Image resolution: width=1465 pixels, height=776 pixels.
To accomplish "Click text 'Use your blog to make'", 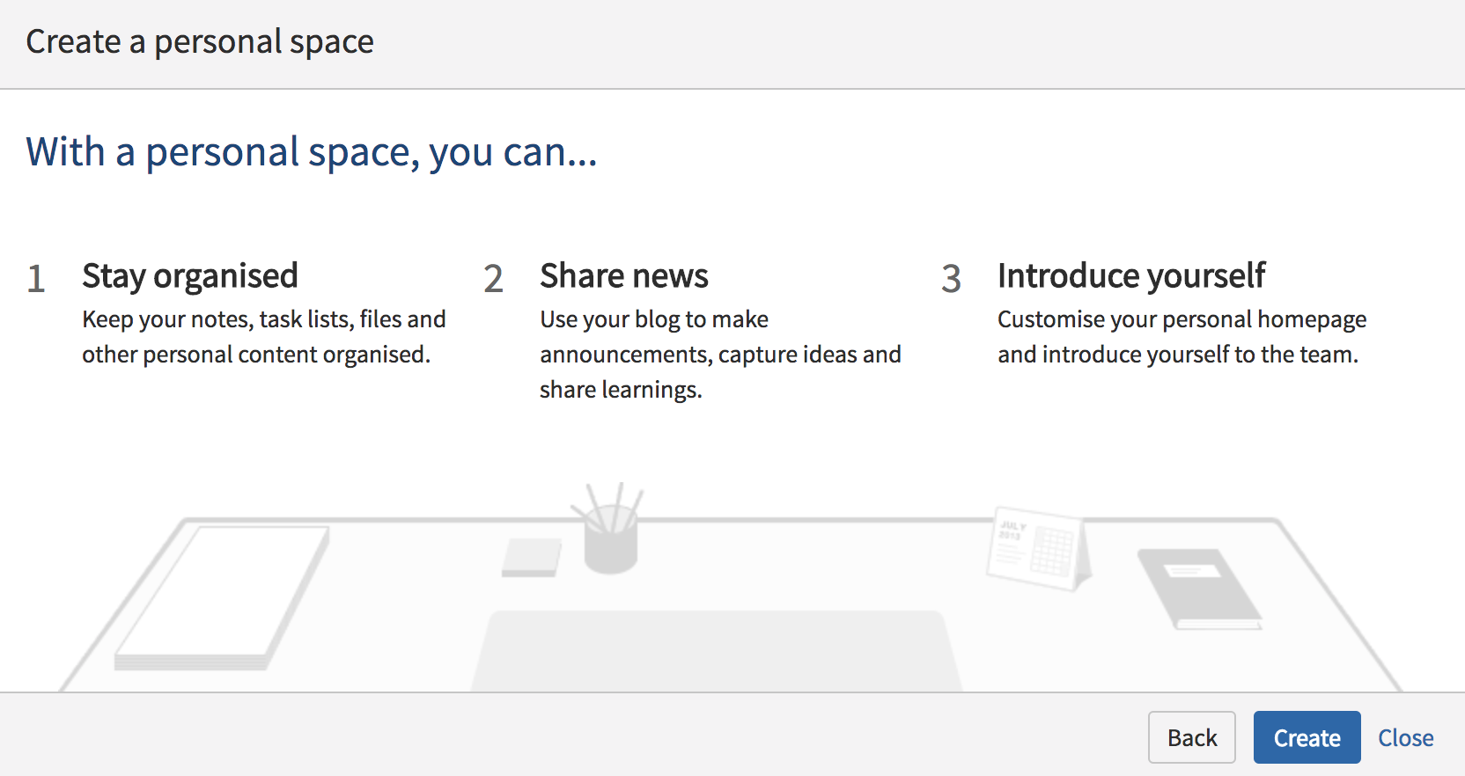I will 654,319.
